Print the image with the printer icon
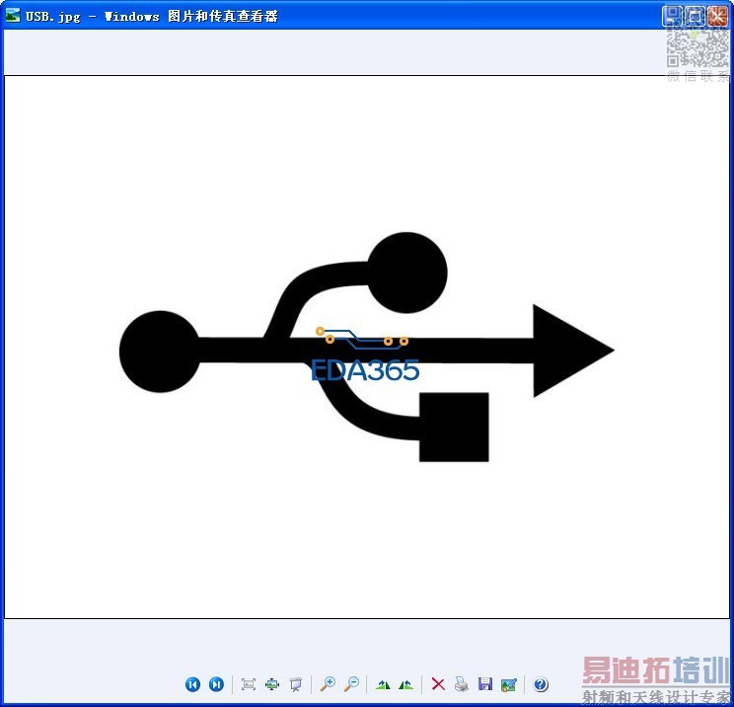This screenshot has width=734, height=707. coord(462,684)
